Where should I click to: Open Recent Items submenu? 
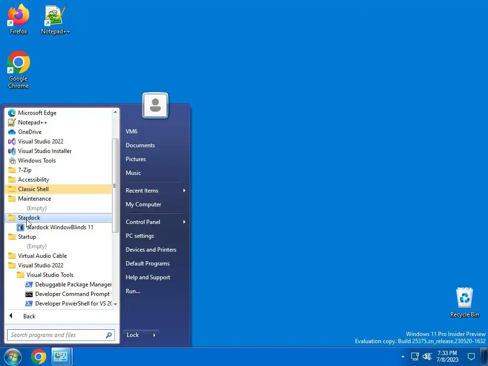(x=156, y=191)
